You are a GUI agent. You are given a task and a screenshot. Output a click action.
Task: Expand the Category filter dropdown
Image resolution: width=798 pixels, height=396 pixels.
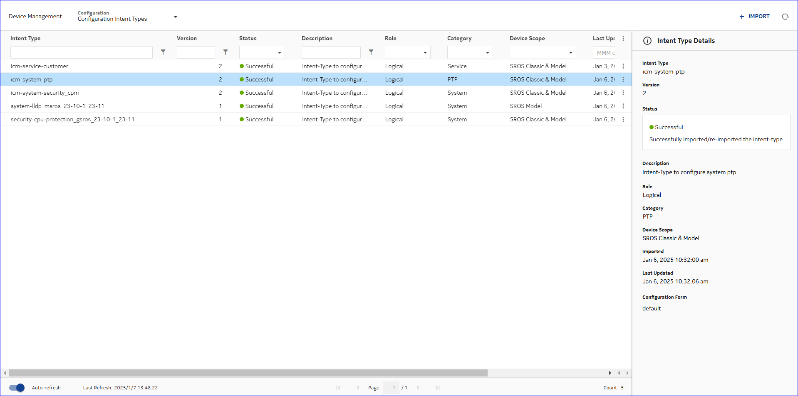tap(487, 53)
